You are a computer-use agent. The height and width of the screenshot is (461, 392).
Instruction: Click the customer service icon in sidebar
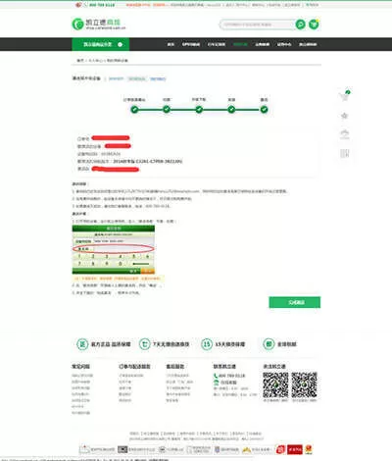345,134
